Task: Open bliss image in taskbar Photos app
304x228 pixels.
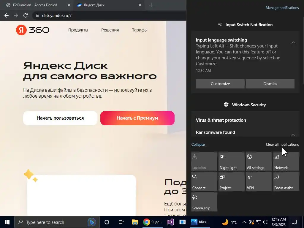Action: (200, 222)
